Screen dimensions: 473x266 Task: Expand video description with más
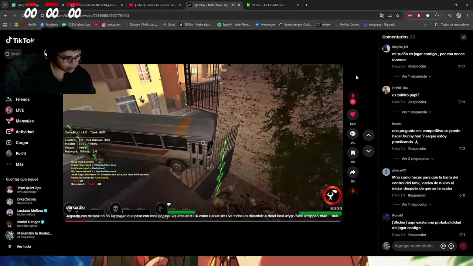(x=335, y=216)
